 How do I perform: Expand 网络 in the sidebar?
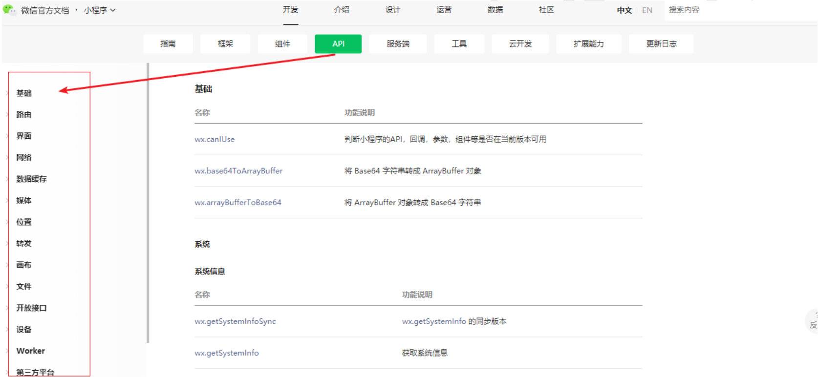tap(24, 158)
